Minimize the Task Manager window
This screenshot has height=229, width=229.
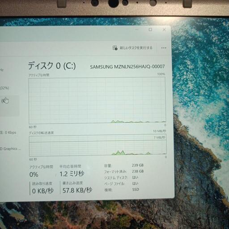(x=137, y=30)
